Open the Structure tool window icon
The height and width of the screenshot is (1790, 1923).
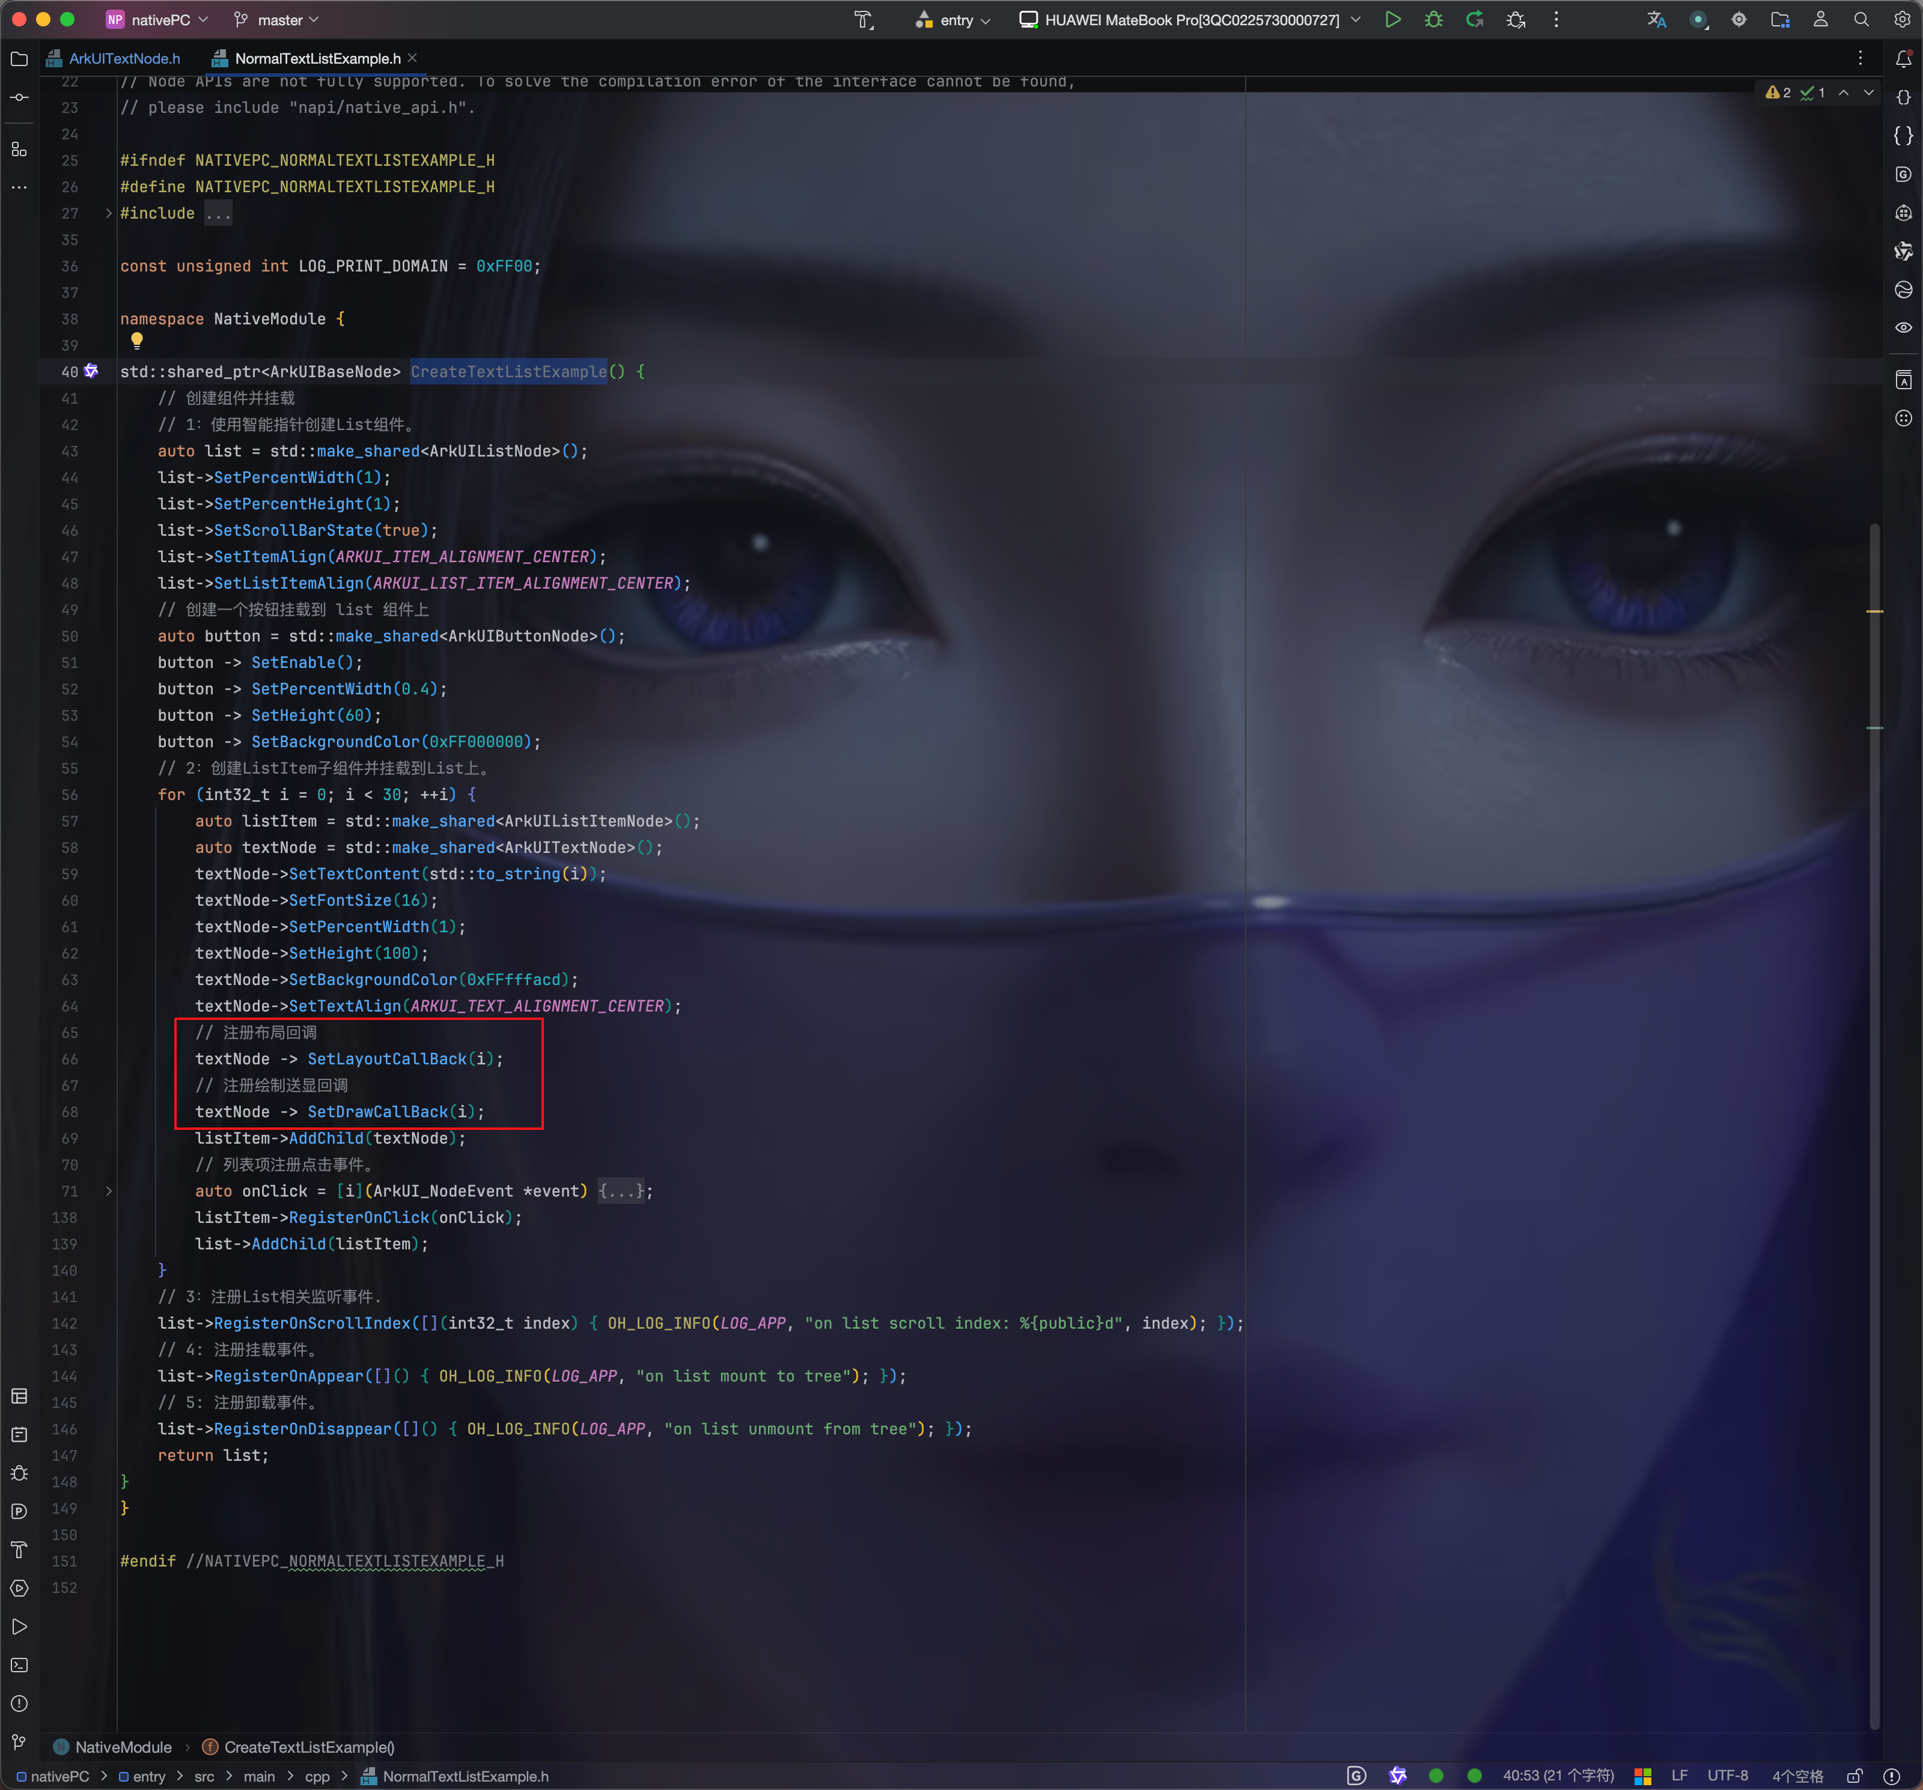coord(19,149)
